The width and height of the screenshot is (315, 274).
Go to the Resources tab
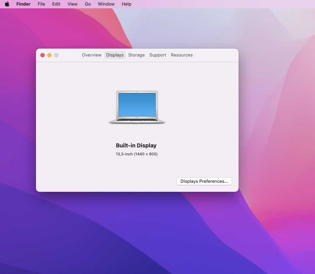coord(182,55)
